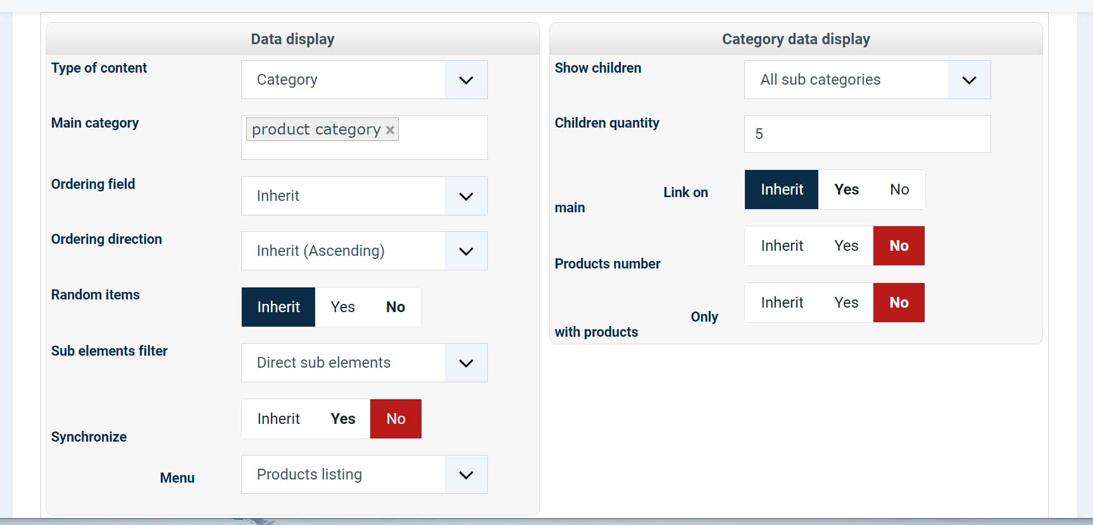Select Inherit for Random items
1093x525 pixels.
click(x=278, y=307)
